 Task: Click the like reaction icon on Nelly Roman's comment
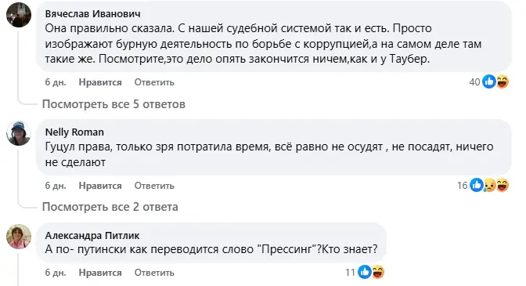click(x=477, y=185)
